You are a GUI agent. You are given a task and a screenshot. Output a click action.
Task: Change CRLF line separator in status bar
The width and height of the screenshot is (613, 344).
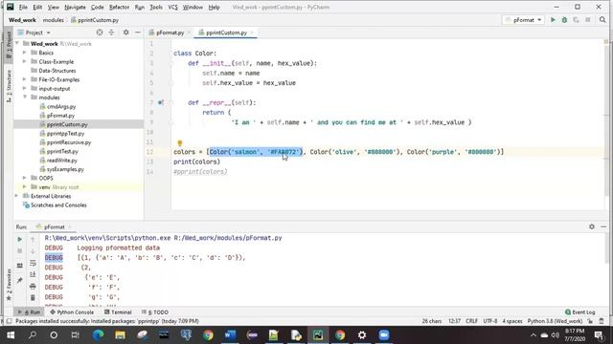click(471, 321)
